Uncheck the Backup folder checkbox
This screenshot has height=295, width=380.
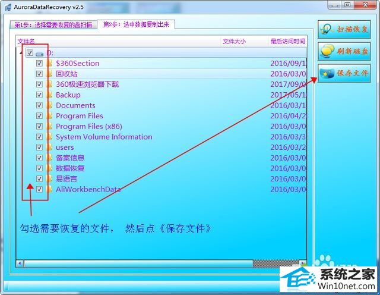tap(39, 95)
